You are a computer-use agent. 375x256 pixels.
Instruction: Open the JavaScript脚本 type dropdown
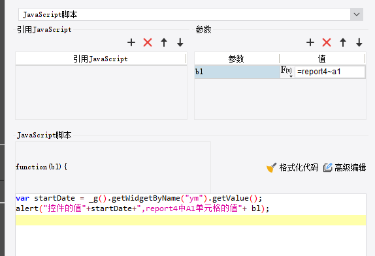point(357,14)
